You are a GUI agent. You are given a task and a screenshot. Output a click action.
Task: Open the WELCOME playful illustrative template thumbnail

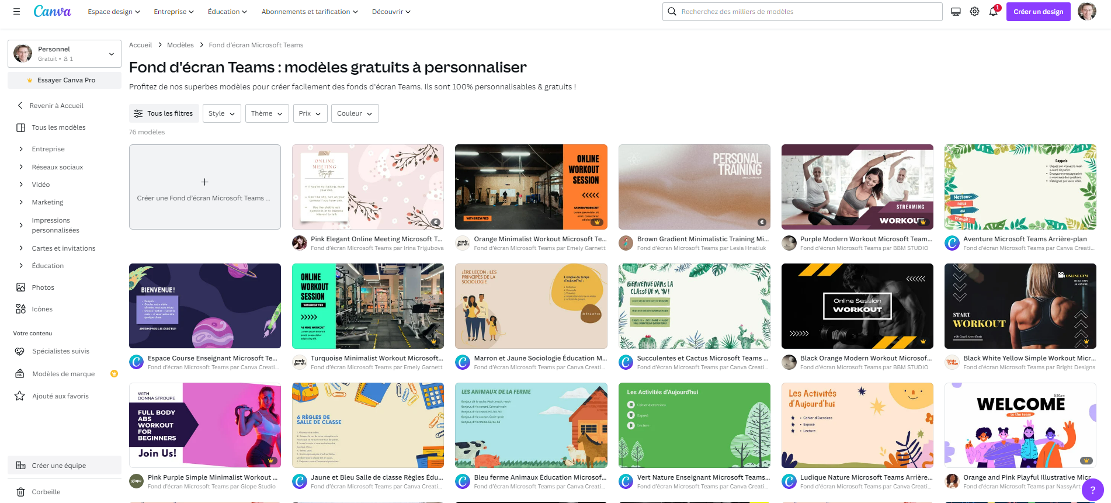pyautogui.click(x=1020, y=425)
